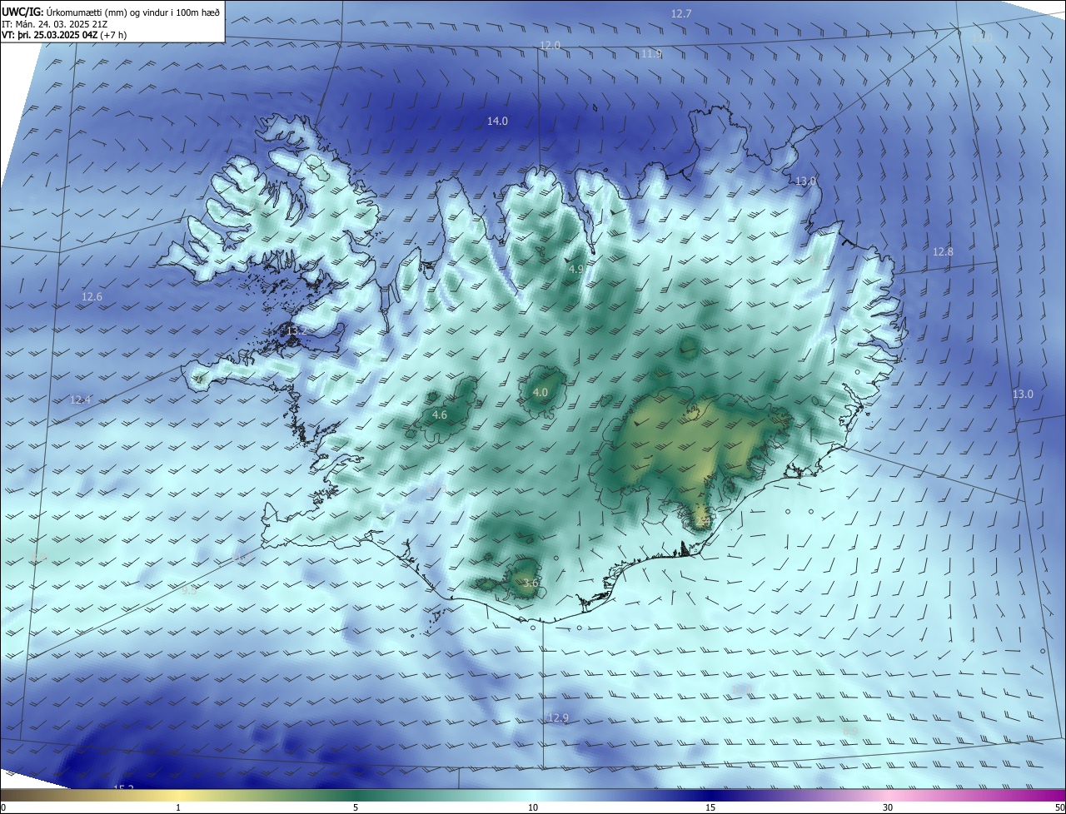Click the color scale label 10
The width and height of the screenshot is (1066, 814).
[x=533, y=808]
